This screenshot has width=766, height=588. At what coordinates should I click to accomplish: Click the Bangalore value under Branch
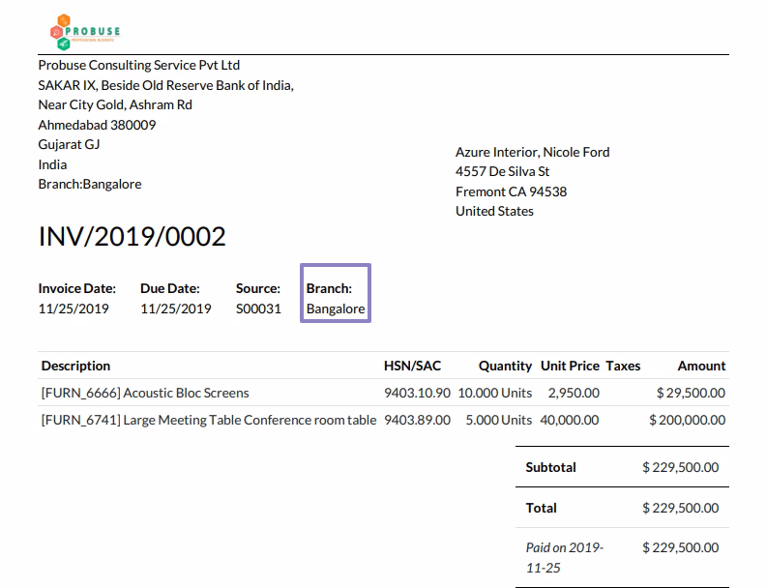pyautogui.click(x=336, y=309)
